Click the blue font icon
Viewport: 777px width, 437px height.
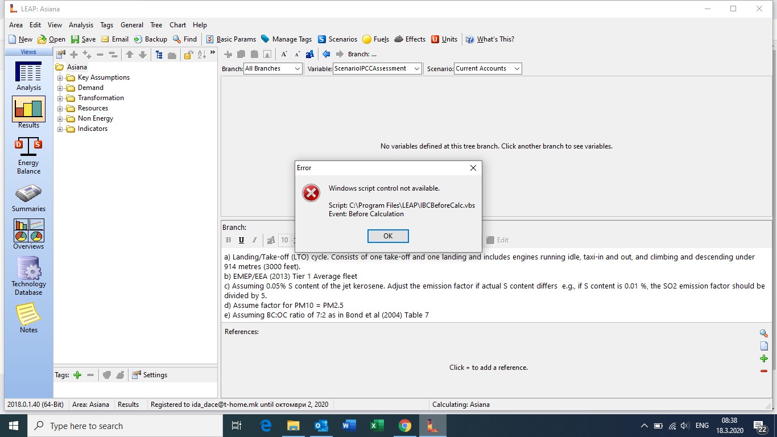tap(310, 54)
